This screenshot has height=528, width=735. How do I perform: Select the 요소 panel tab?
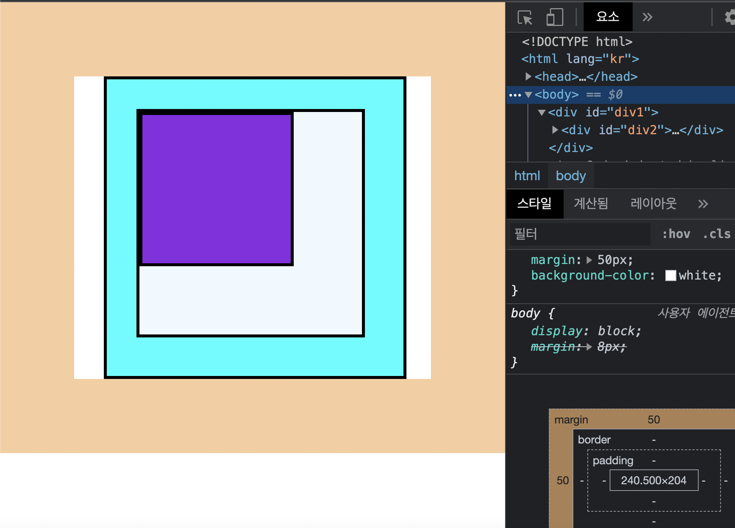click(607, 17)
